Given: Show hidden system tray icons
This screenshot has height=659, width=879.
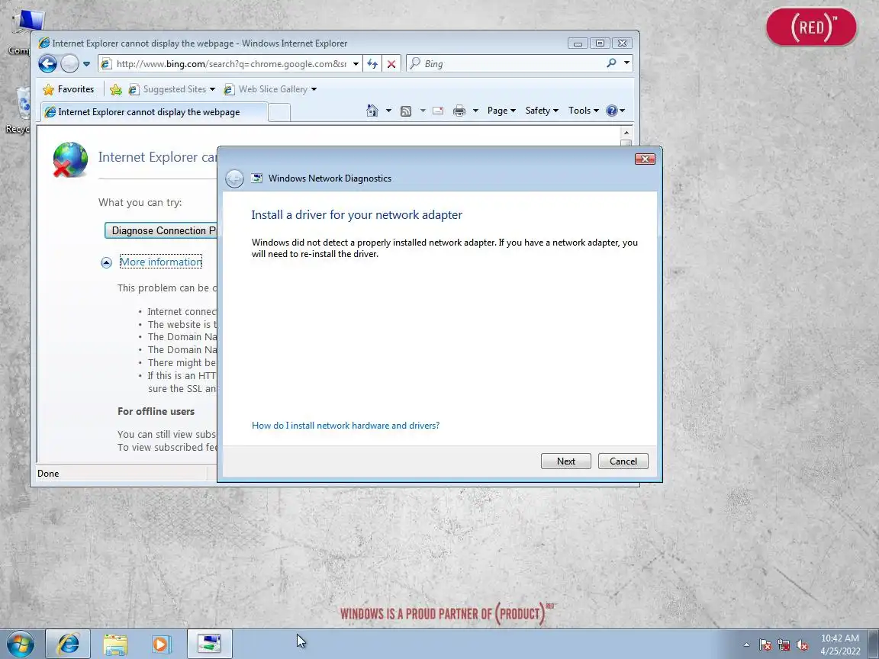Looking at the screenshot, I should point(746,645).
